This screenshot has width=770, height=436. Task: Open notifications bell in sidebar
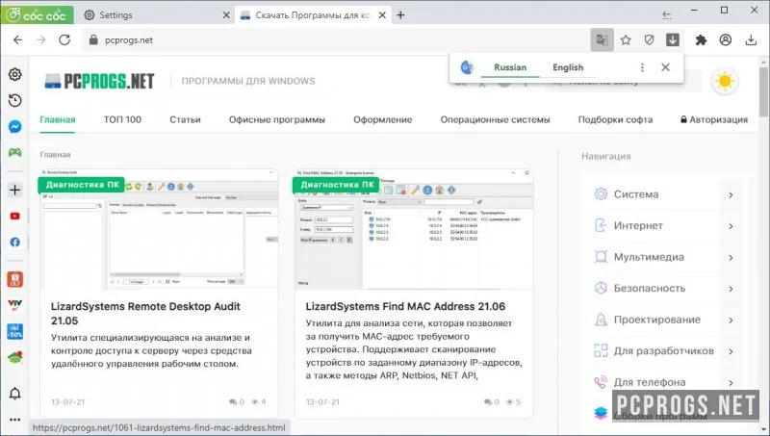14,394
